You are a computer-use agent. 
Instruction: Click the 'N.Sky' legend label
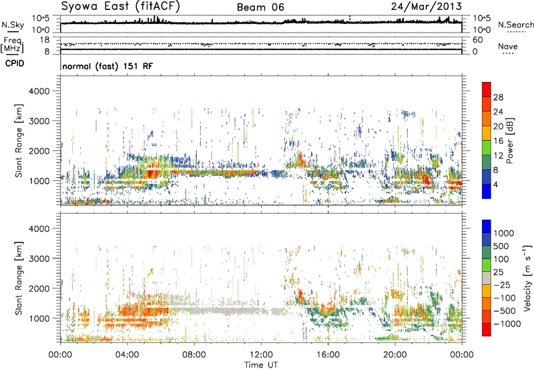[13, 25]
